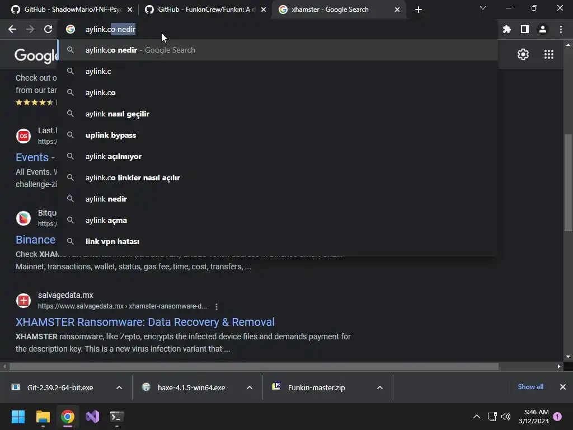Viewport: 573px width, 430px height.
Task: Click the vertical page scrollbar thumb
Action: tap(568, 183)
